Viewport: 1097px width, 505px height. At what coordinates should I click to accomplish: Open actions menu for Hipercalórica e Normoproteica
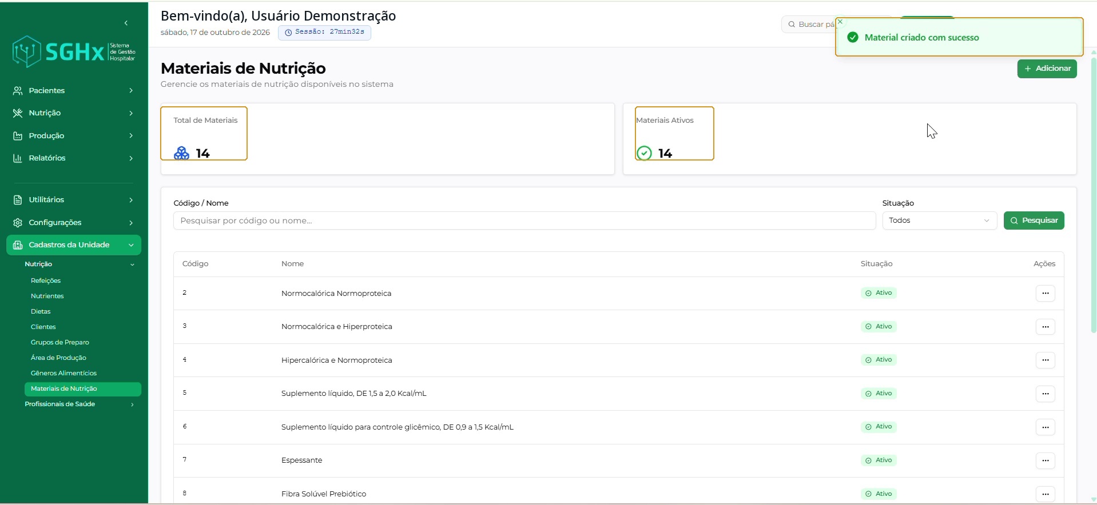1046,360
